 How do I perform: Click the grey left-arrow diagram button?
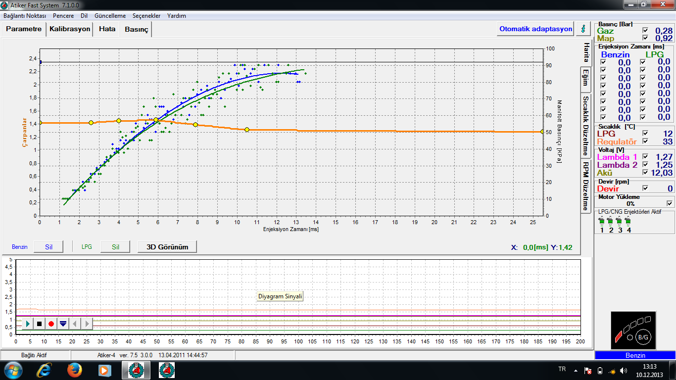pos(75,324)
